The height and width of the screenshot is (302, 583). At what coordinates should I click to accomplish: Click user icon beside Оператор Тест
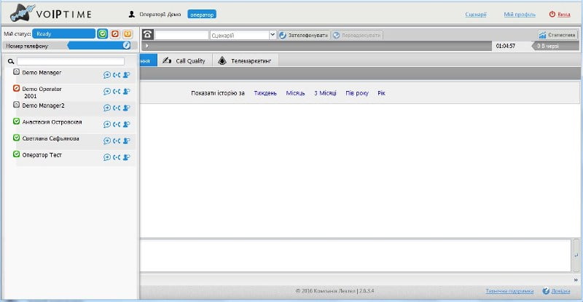coord(126,157)
